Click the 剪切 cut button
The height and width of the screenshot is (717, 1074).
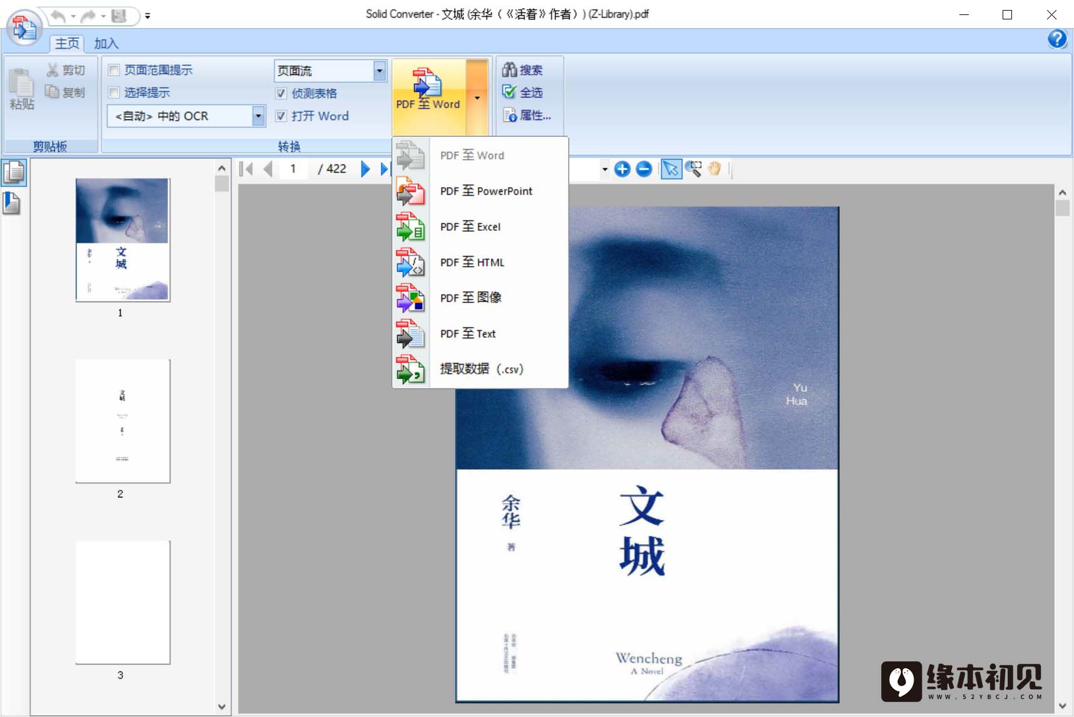coord(66,70)
